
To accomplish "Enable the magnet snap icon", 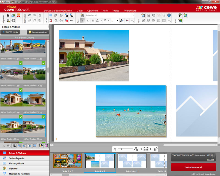I will tap(51, 21).
